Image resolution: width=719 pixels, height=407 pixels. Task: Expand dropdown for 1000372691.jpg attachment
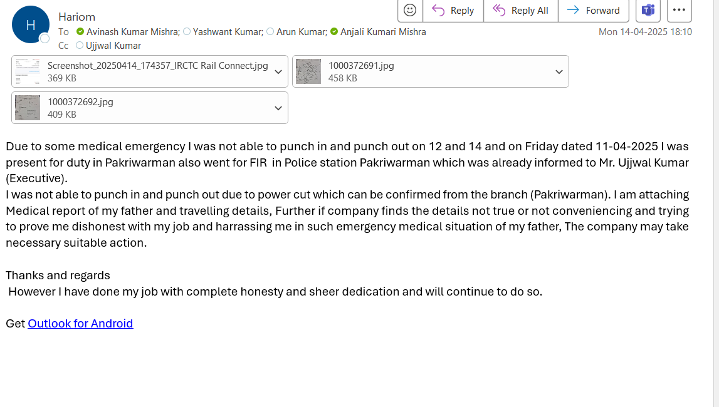[x=559, y=71]
